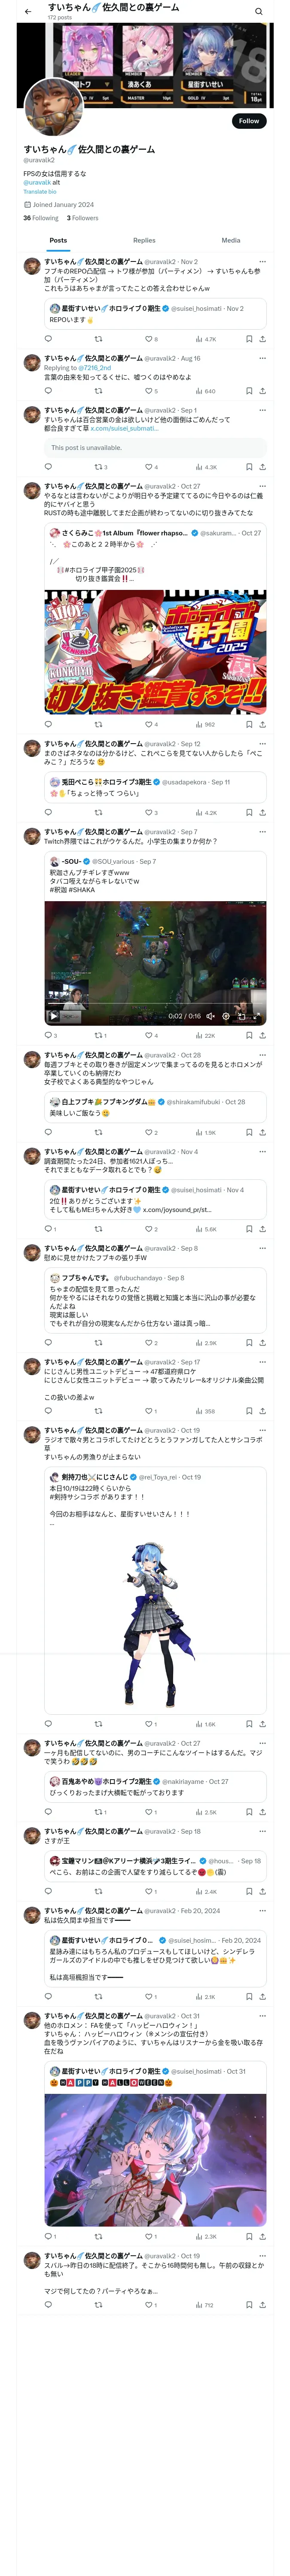Open the ホロライブ甲子園 2025 thumbnail image
The height and width of the screenshot is (2576, 290).
(155, 651)
